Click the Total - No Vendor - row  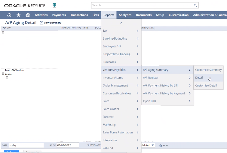[x=14, y=70]
